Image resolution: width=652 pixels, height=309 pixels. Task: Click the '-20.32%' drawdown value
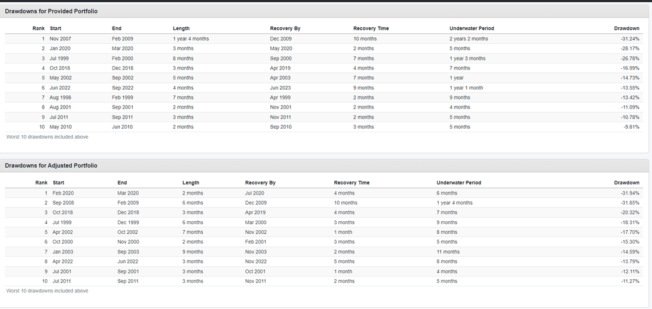tap(630, 212)
